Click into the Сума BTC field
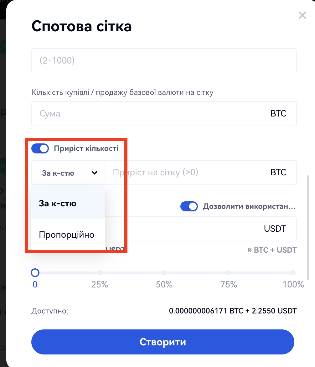This screenshot has width=315, height=367. pos(150,113)
